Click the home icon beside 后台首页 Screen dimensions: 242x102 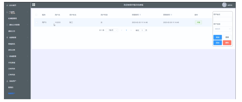coord(7,5)
